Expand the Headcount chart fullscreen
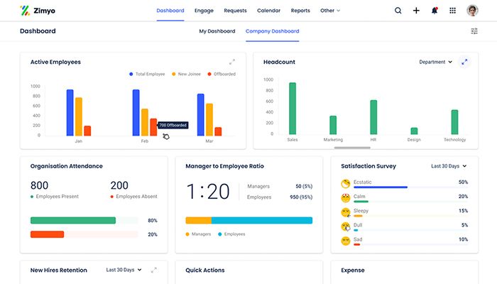 464,62
